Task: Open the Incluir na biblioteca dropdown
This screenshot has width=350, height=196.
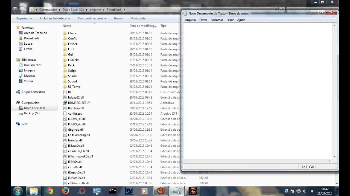Action: point(55,19)
